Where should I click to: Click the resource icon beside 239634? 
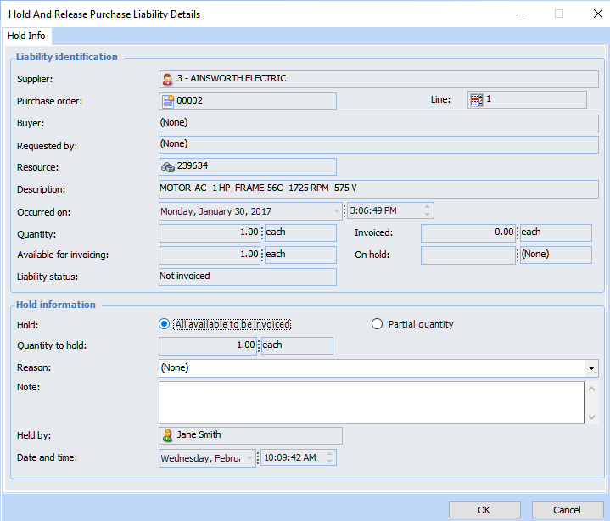coord(168,167)
